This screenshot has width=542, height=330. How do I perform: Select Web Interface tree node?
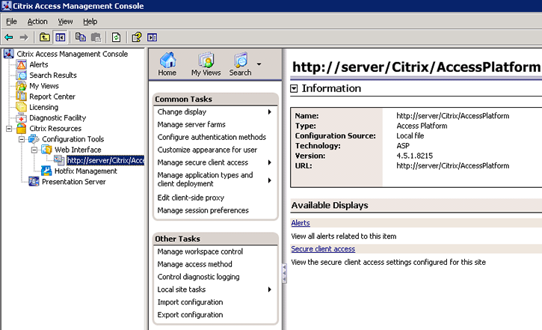tap(78, 150)
